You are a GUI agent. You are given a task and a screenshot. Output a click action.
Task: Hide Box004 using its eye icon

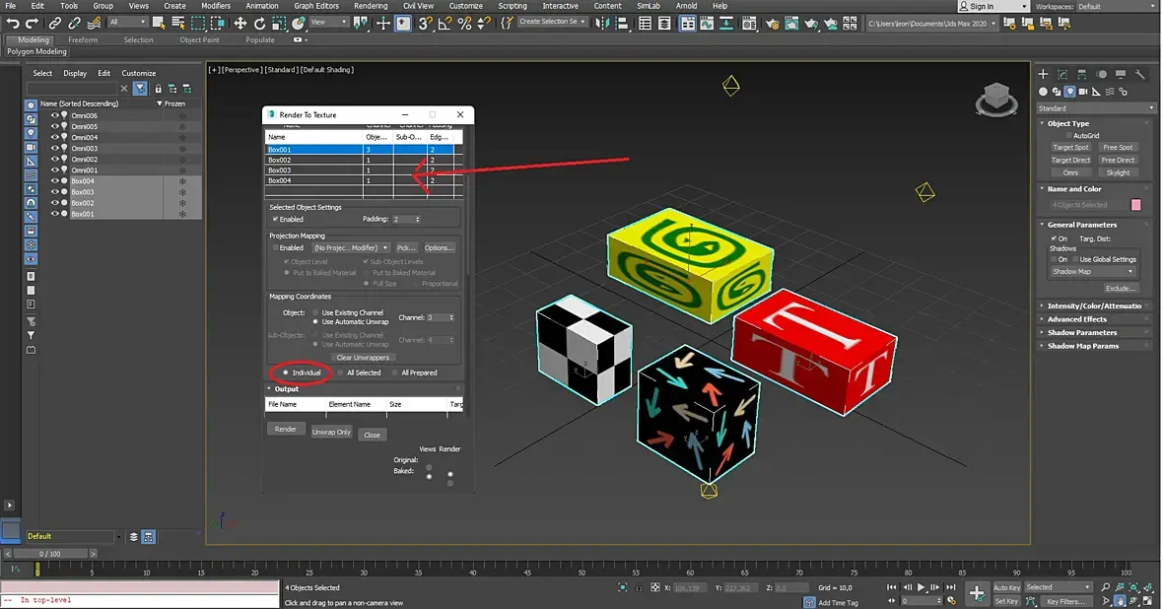[x=54, y=181]
